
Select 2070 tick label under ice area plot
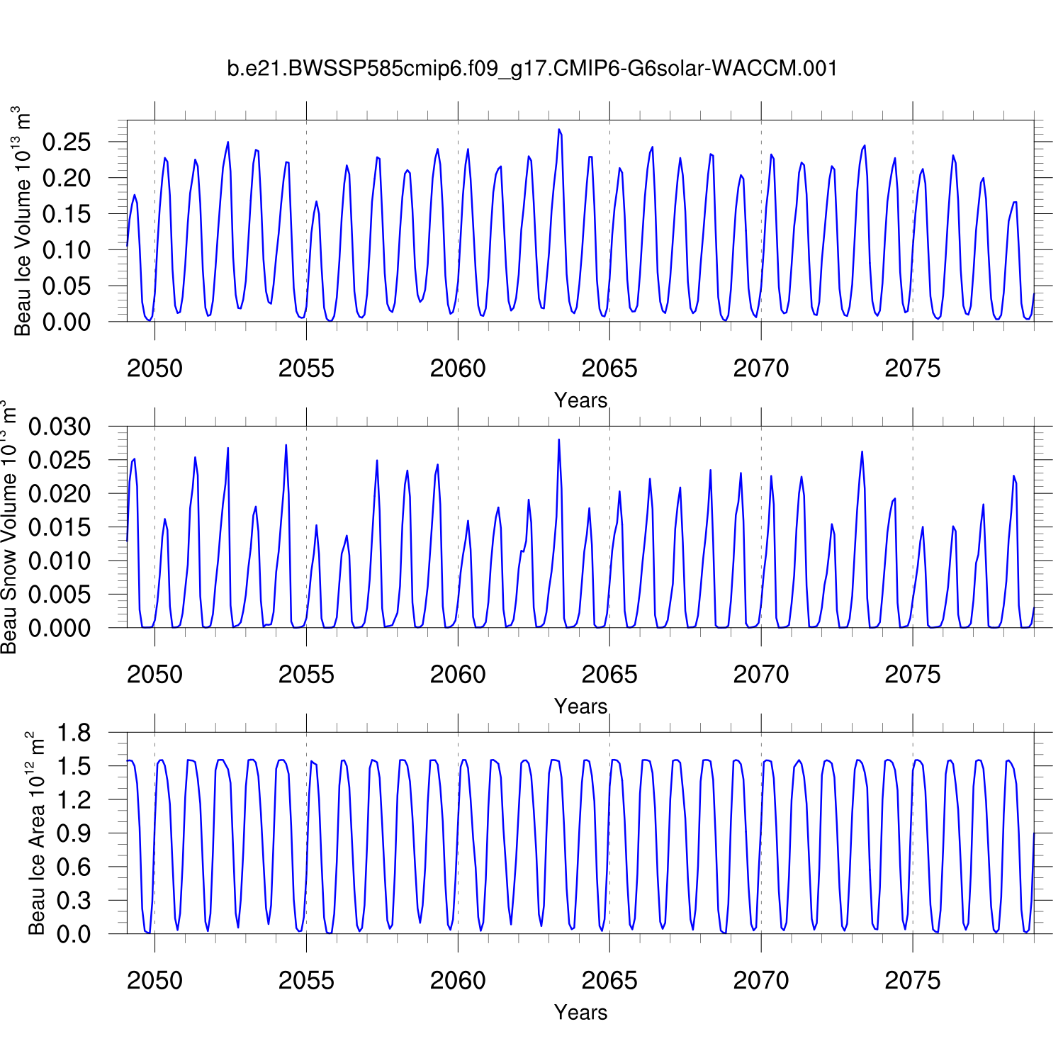click(760, 981)
